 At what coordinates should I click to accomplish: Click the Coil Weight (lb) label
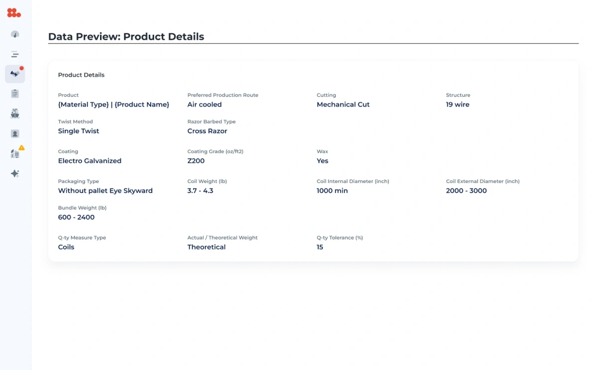(x=207, y=182)
